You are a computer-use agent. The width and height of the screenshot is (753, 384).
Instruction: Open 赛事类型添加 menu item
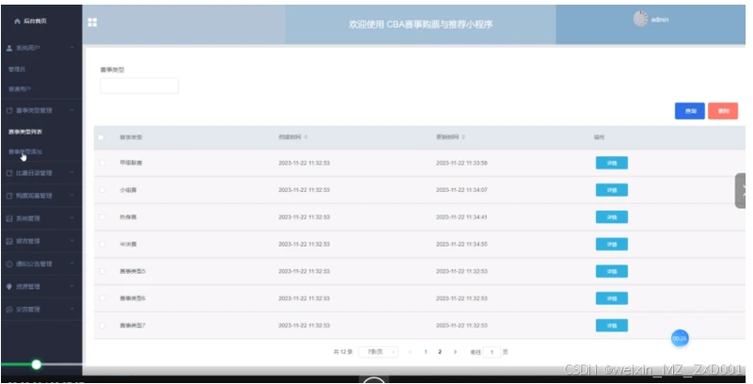25,152
